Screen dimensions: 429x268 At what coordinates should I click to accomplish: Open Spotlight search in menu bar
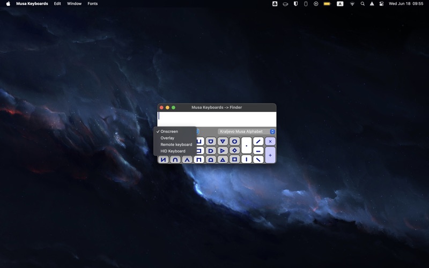(x=363, y=4)
